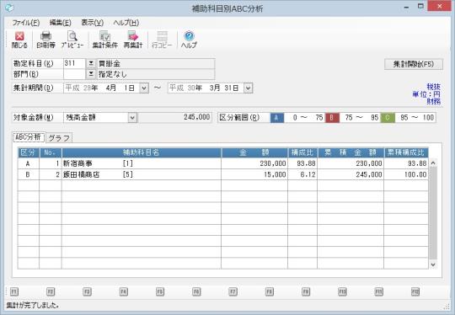The height and width of the screenshot is (315, 455).
Task: Run the 再集計 recalculate icon
Action: [x=133, y=40]
